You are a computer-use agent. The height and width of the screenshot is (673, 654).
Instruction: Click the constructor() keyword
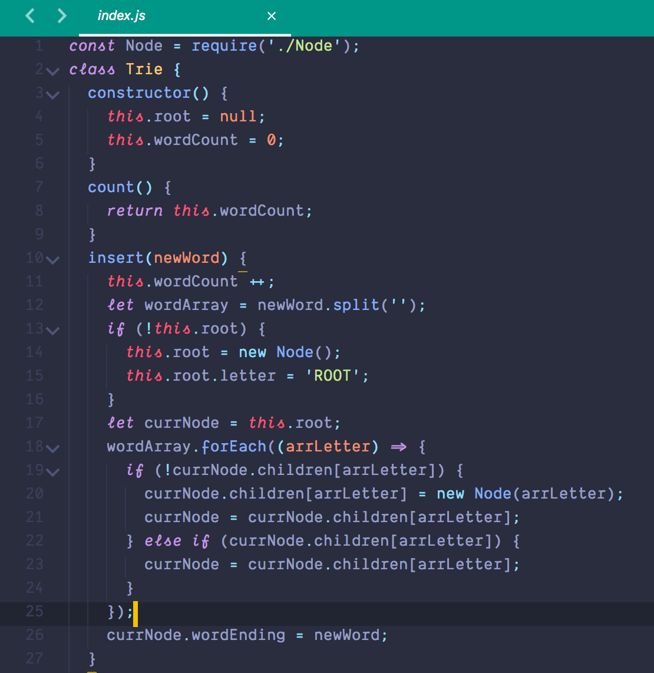tap(148, 93)
